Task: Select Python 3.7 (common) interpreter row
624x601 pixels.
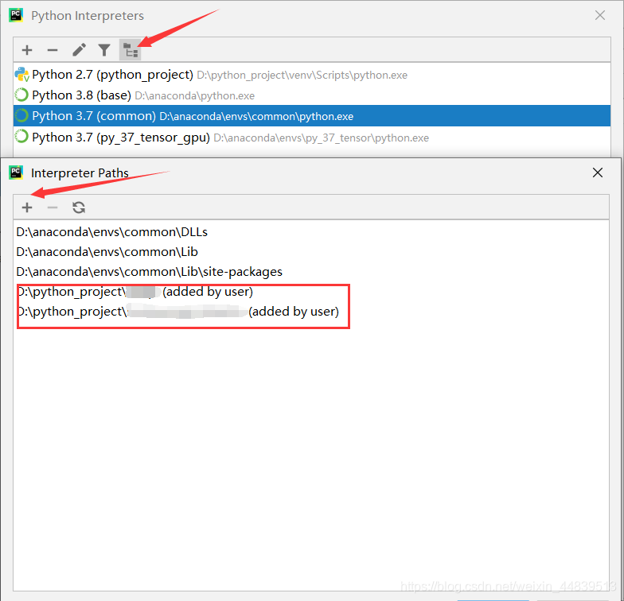Action: (312, 116)
